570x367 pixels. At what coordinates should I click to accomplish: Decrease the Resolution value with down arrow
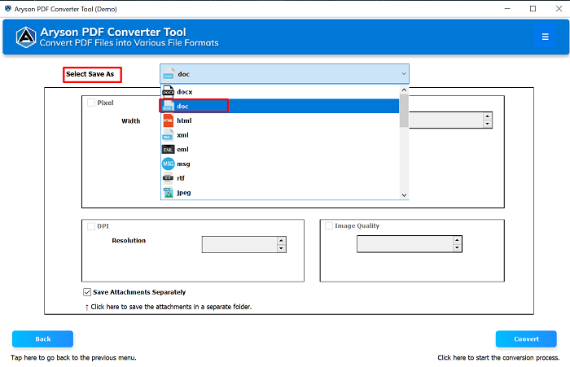coord(282,248)
